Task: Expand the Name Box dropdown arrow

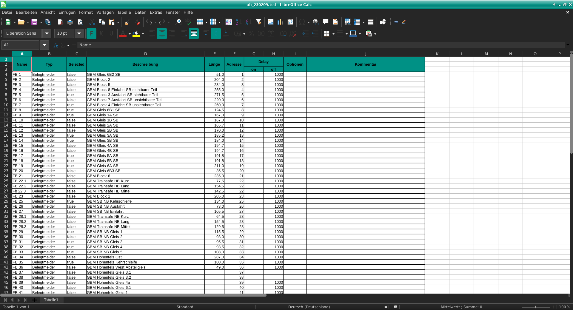Action: coord(44,45)
